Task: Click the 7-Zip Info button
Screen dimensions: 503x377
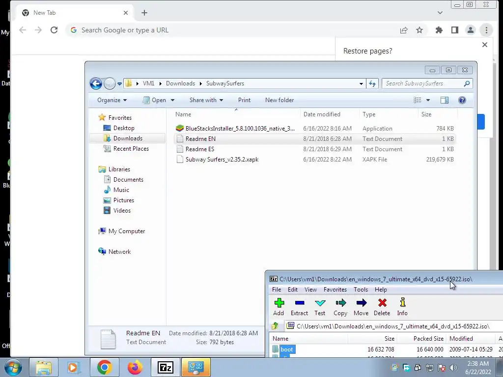Action: [x=402, y=307]
